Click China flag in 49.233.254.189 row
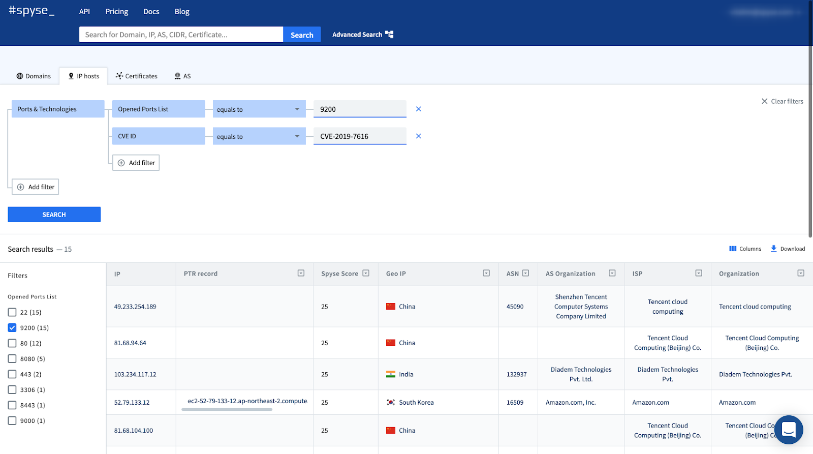The image size is (813, 454). [391, 307]
